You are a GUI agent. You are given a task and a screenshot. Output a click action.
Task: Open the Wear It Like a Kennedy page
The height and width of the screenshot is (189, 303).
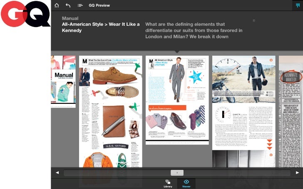[177, 100]
